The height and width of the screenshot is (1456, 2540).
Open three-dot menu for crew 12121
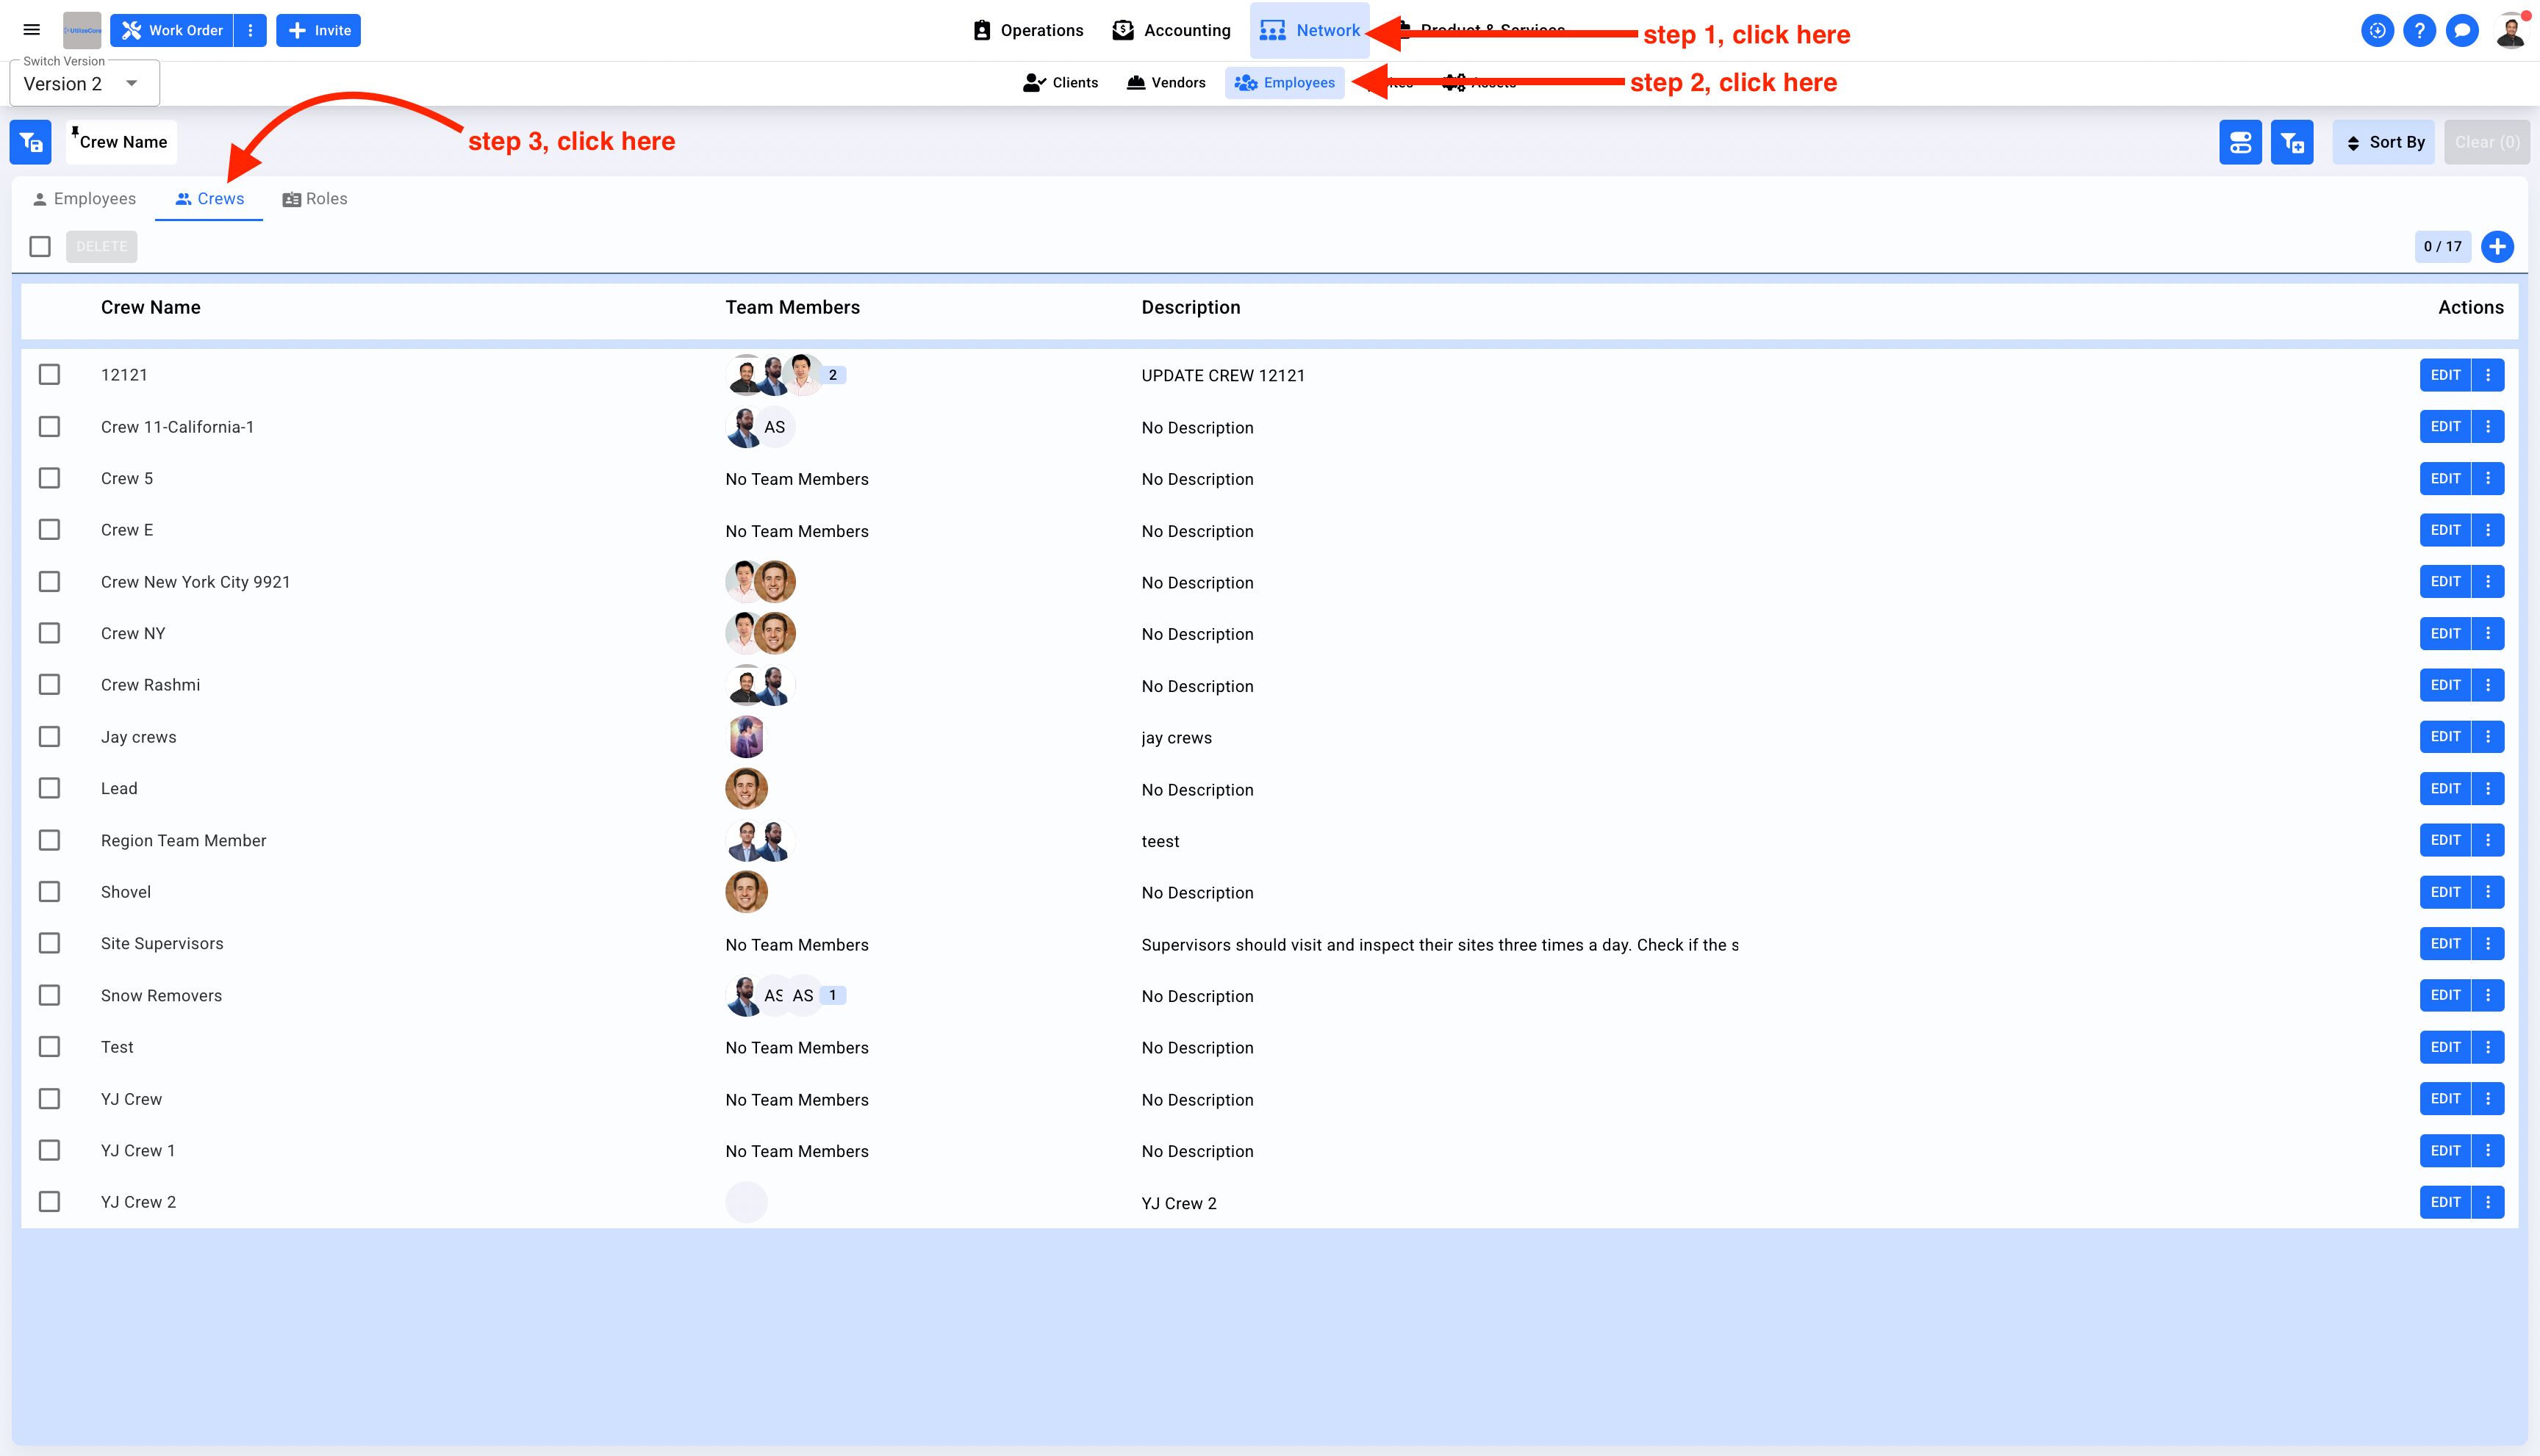pyautogui.click(x=2488, y=375)
